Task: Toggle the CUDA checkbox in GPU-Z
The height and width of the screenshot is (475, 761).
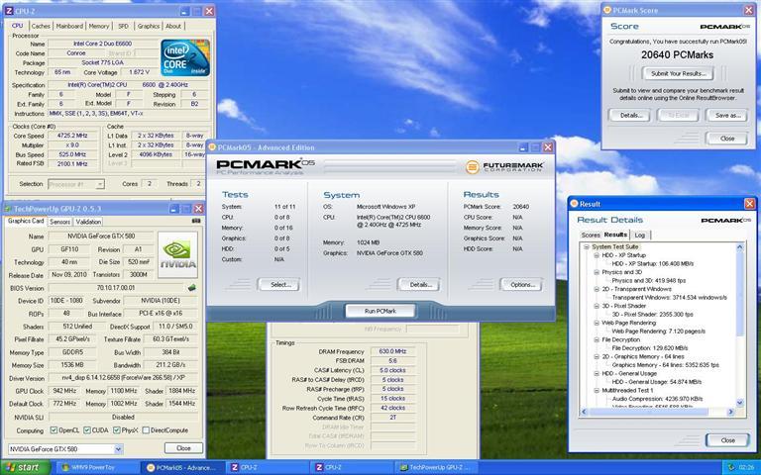Action: pos(87,430)
